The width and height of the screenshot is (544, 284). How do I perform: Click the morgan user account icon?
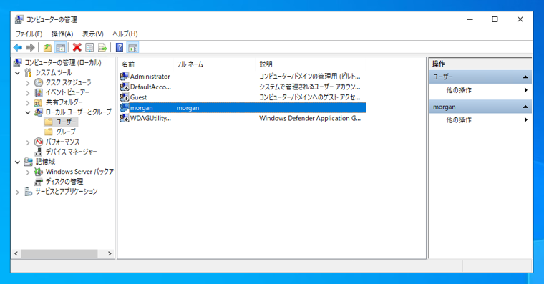pos(125,108)
